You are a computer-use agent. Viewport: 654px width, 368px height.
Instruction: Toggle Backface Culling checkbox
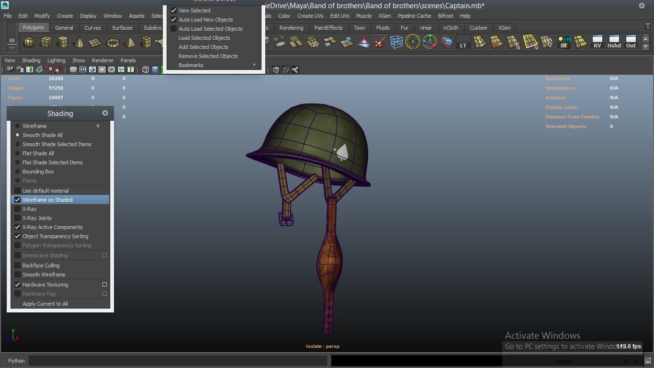click(18, 265)
